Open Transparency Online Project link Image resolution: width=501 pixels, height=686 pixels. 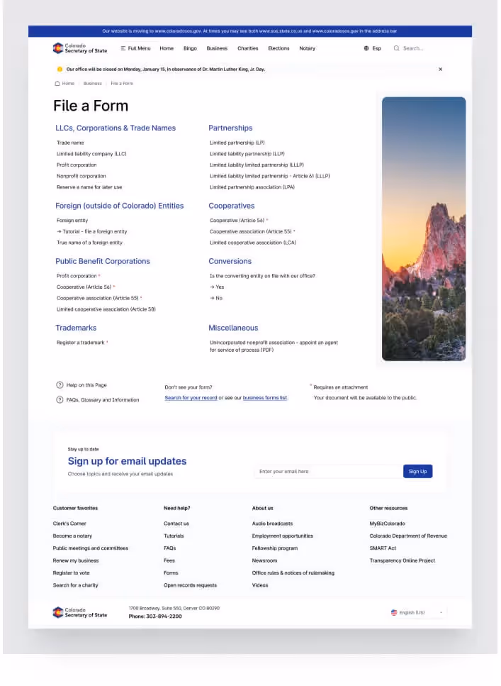pyautogui.click(x=403, y=560)
